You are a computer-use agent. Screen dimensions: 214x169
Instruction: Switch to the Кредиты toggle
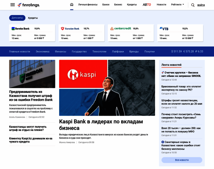coord(33,18)
